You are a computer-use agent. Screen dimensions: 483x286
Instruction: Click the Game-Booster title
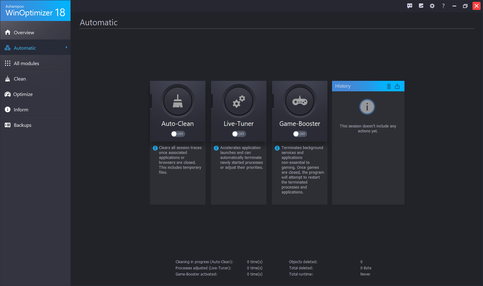click(x=300, y=124)
